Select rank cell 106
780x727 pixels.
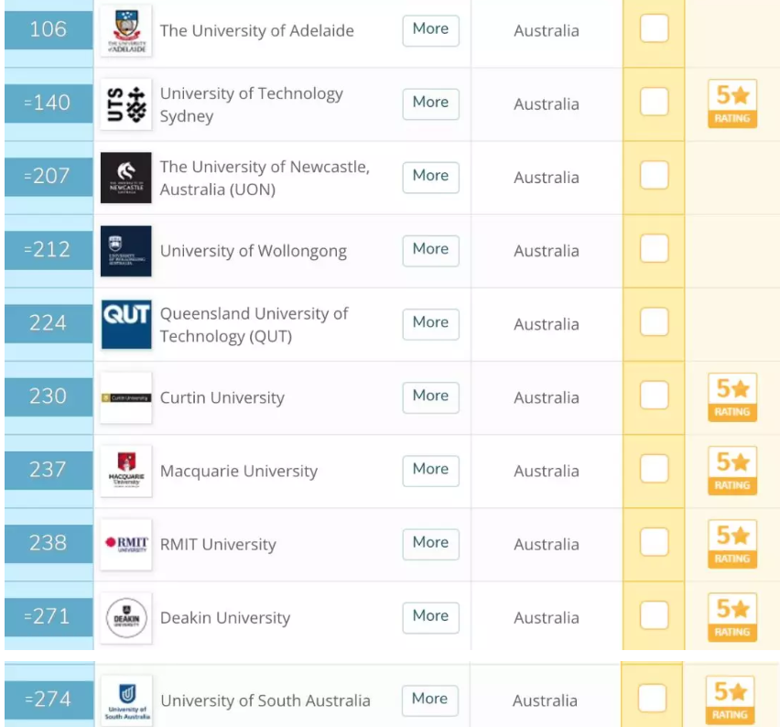49,30
